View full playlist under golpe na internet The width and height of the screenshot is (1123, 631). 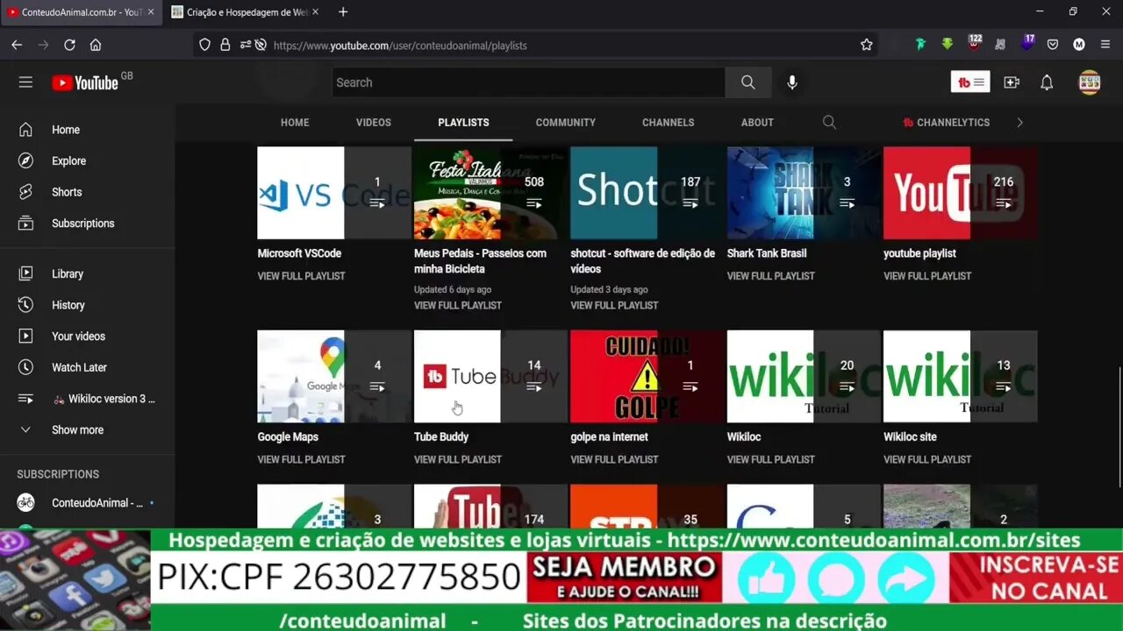(614, 459)
